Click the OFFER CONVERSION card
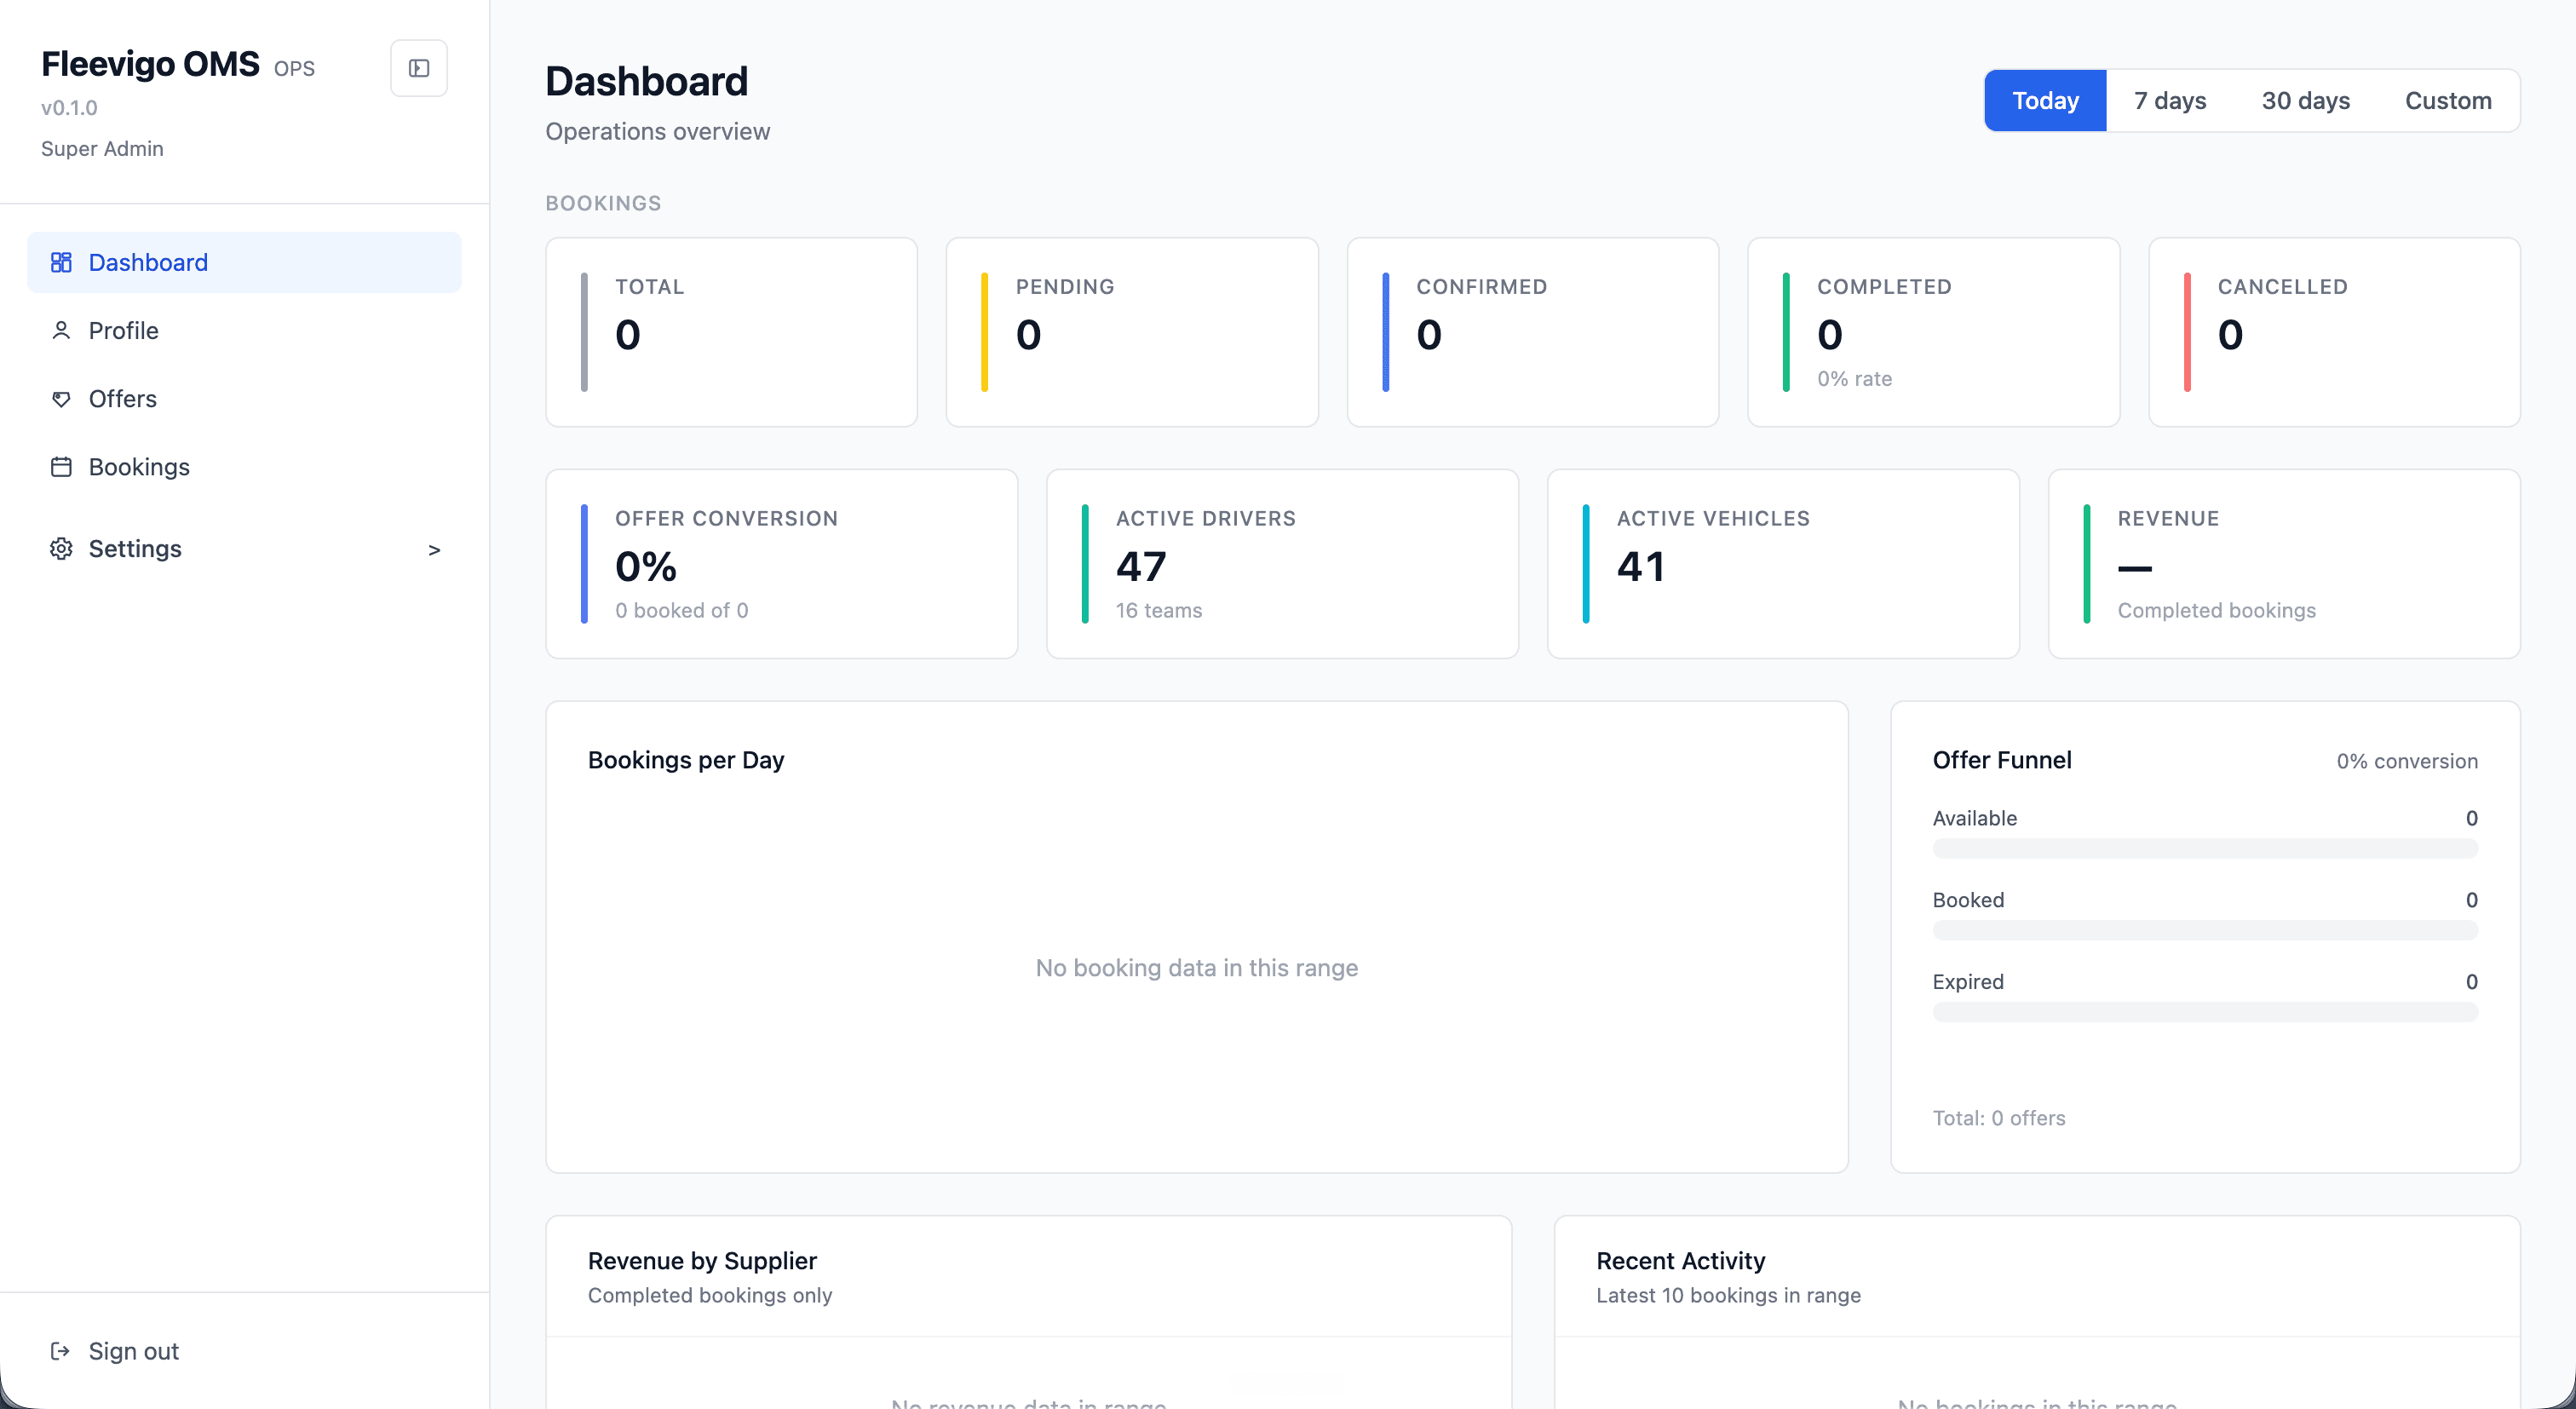The image size is (2576, 1409). pos(781,564)
